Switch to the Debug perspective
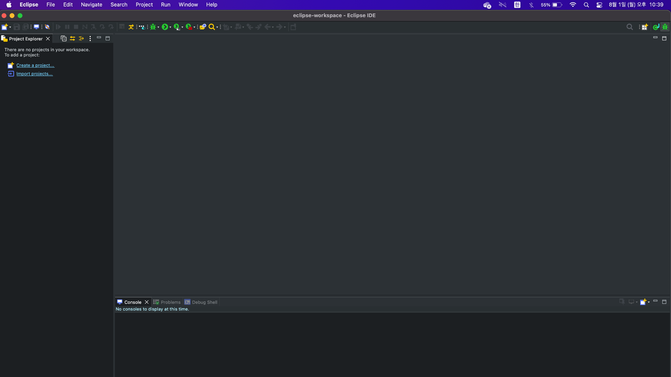The width and height of the screenshot is (671, 377). click(665, 27)
